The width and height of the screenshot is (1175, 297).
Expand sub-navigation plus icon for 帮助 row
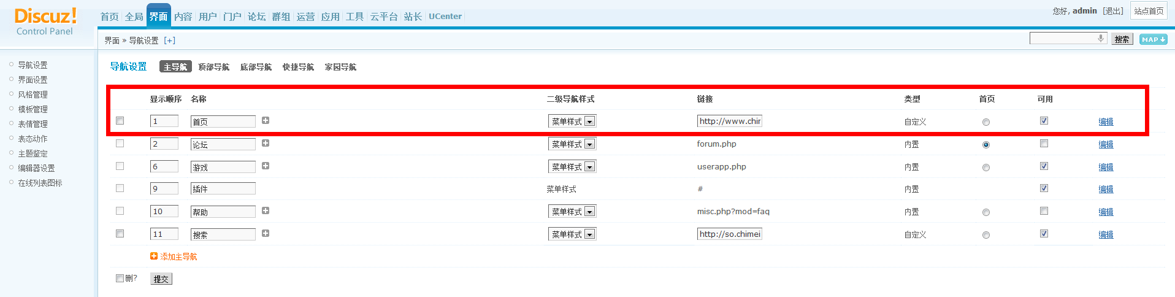click(266, 210)
